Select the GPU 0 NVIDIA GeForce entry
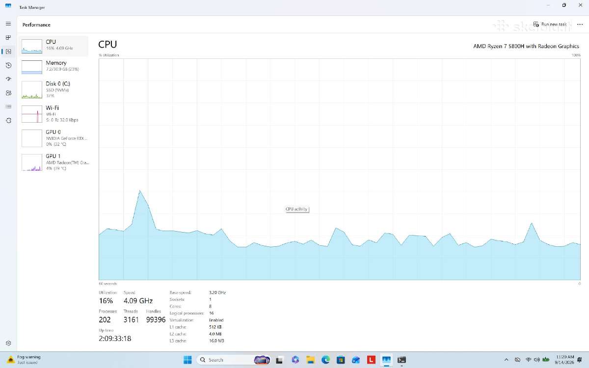This screenshot has height=368, width=589. (x=54, y=138)
